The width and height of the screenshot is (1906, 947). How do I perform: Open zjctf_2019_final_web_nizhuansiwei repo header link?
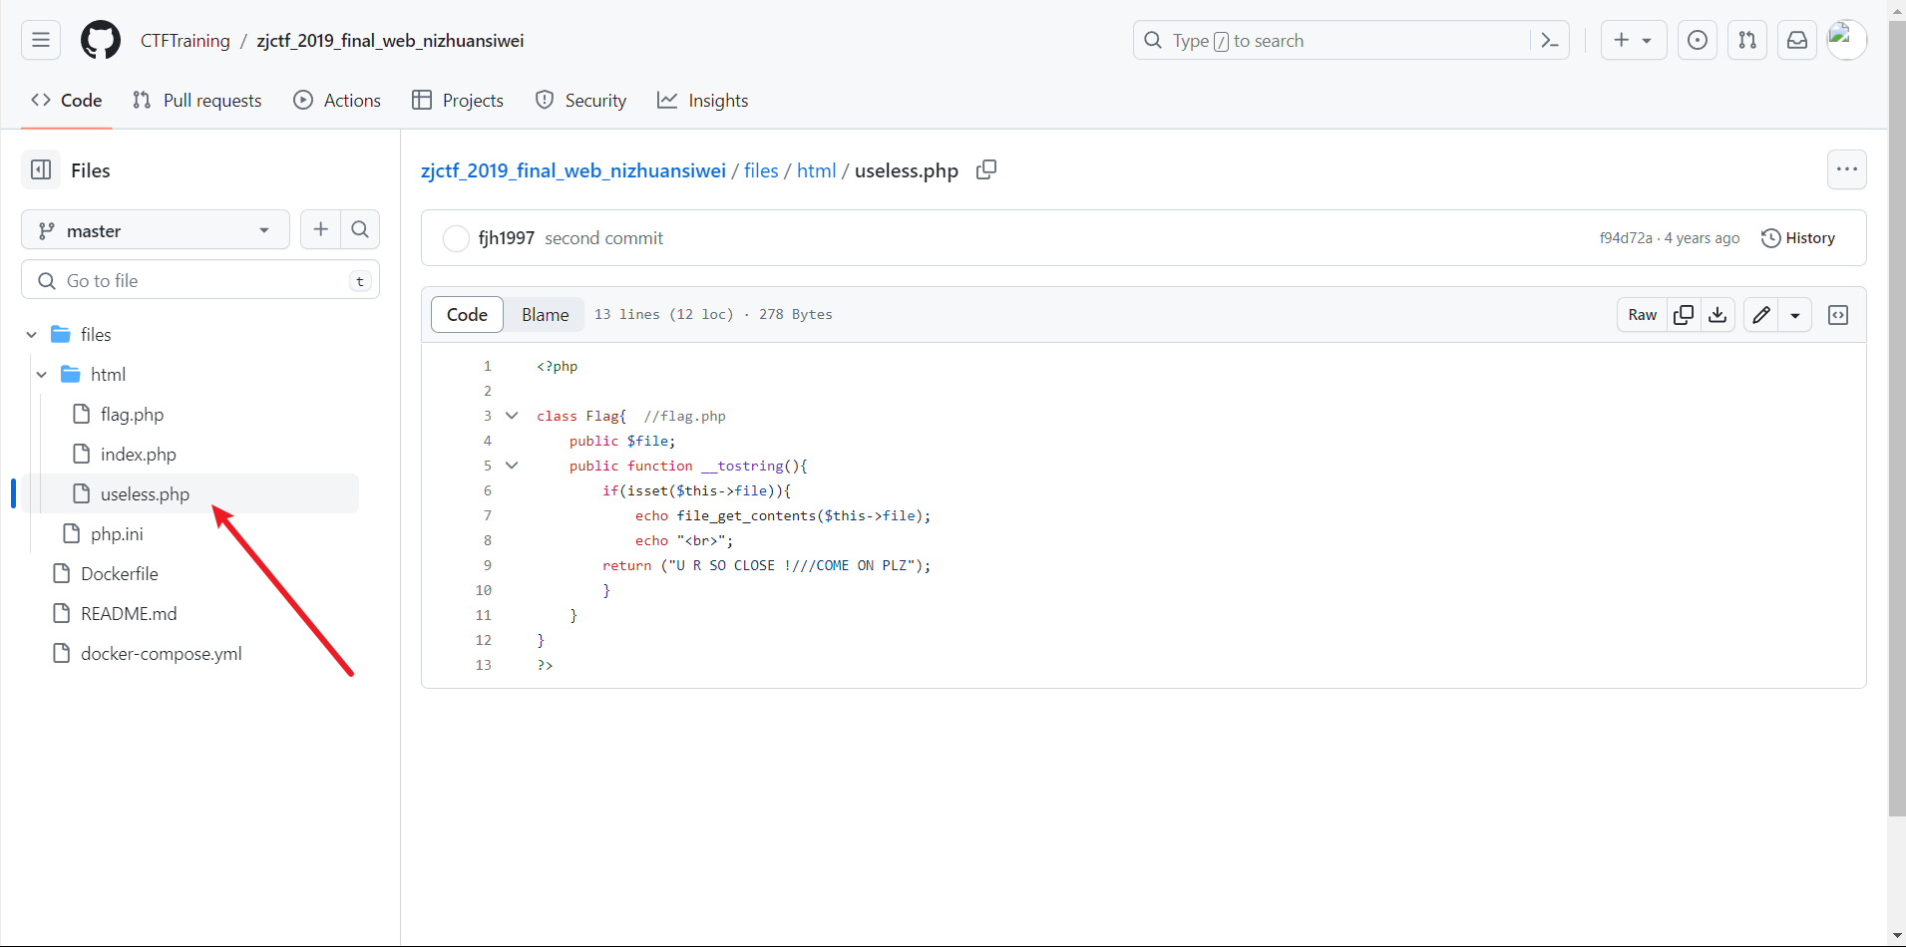(x=390, y=41)
